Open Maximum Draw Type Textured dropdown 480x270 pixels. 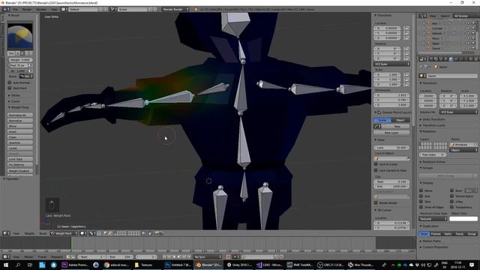(433, 219)
